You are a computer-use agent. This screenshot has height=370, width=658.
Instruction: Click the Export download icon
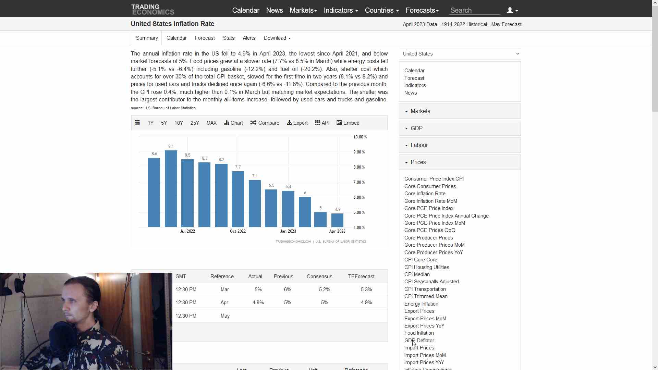289,123
